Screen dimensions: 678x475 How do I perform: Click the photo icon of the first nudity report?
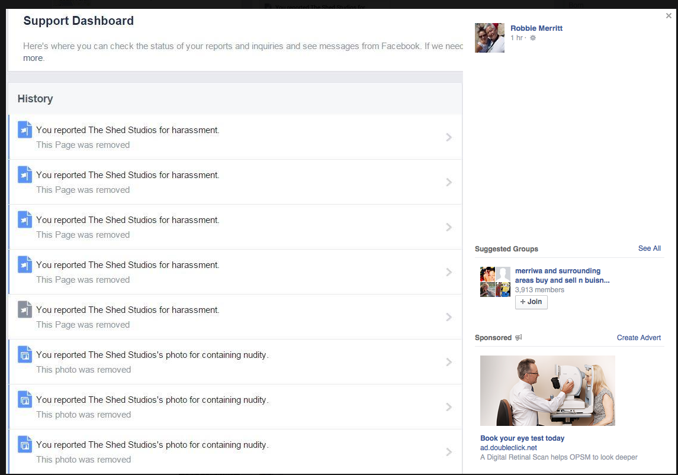25,354
